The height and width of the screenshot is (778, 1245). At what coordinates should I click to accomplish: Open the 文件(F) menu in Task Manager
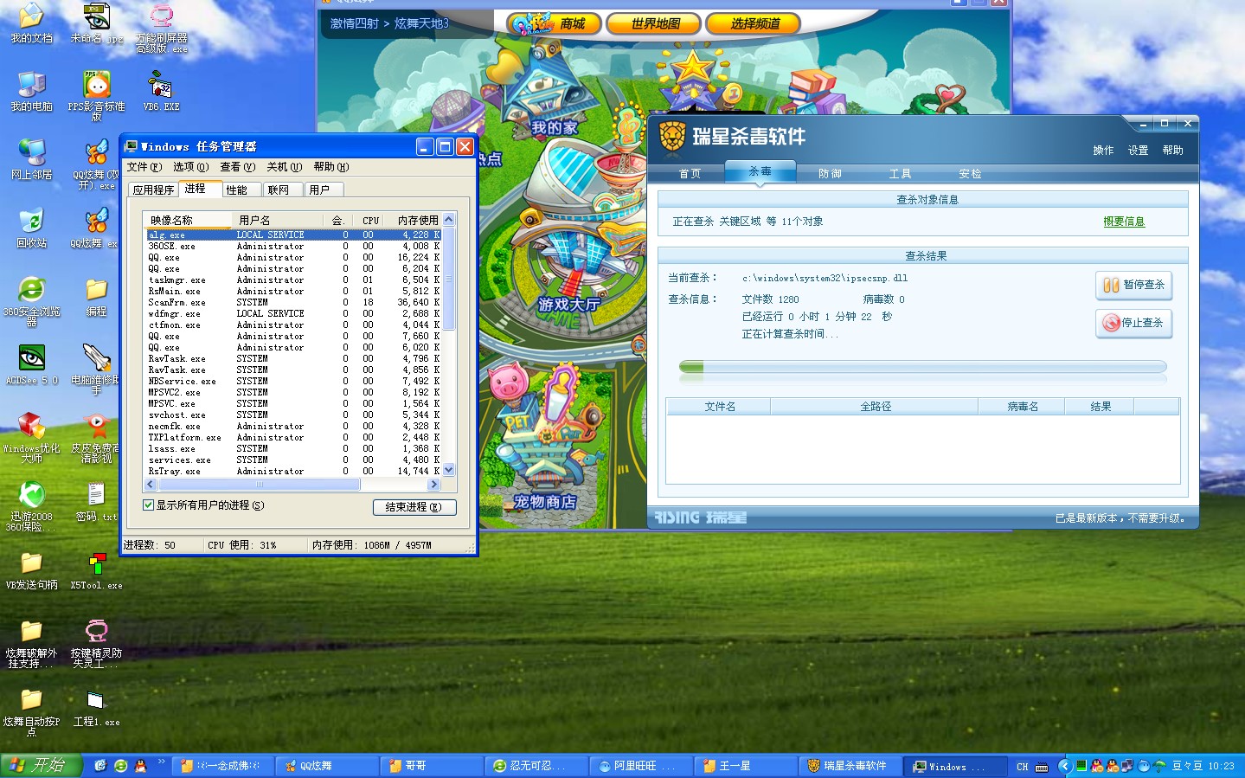click(x=144, y=167)
